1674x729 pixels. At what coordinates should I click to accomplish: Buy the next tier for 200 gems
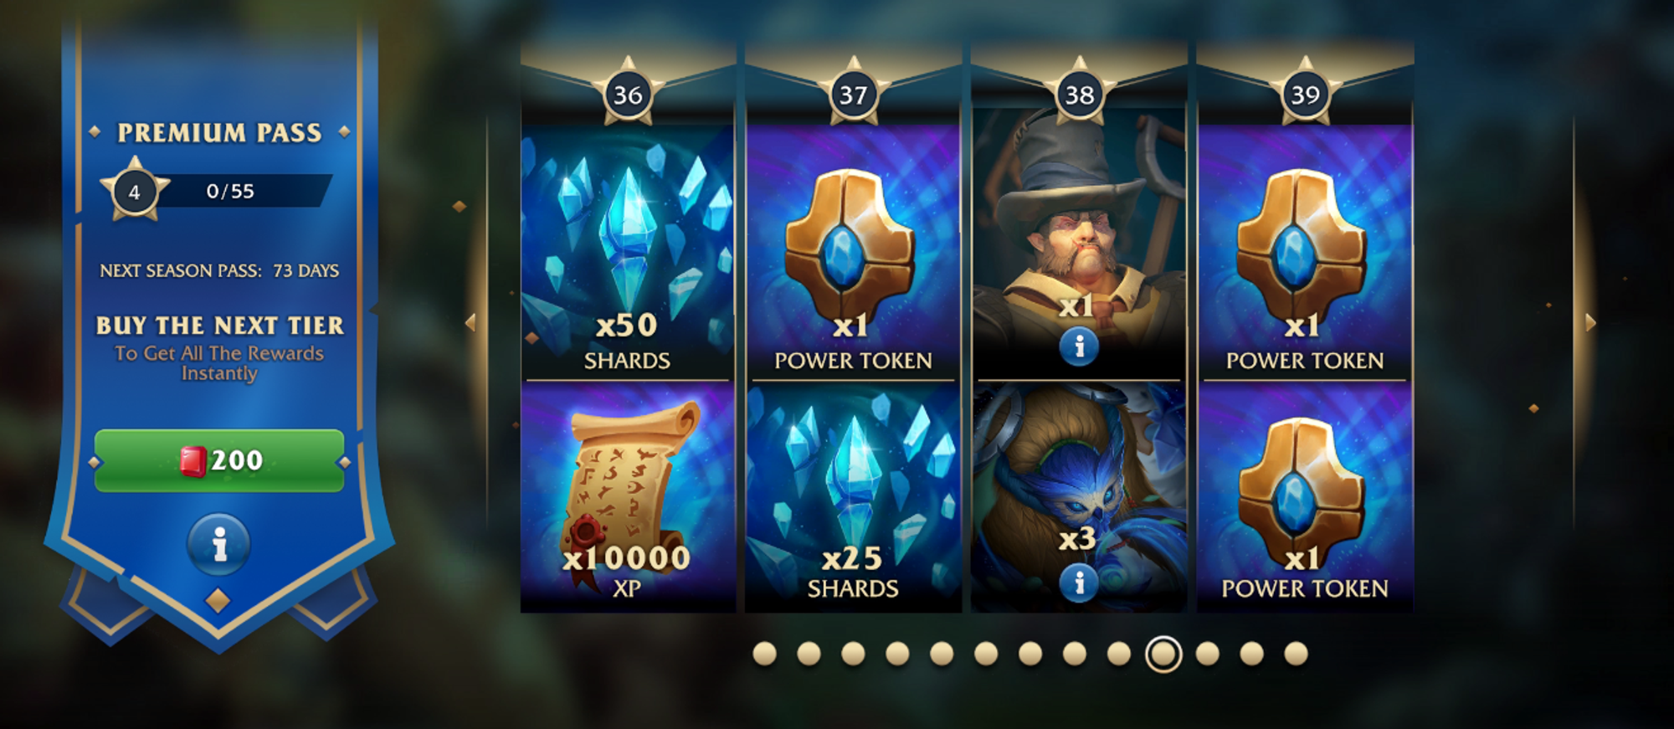[219, 460]
